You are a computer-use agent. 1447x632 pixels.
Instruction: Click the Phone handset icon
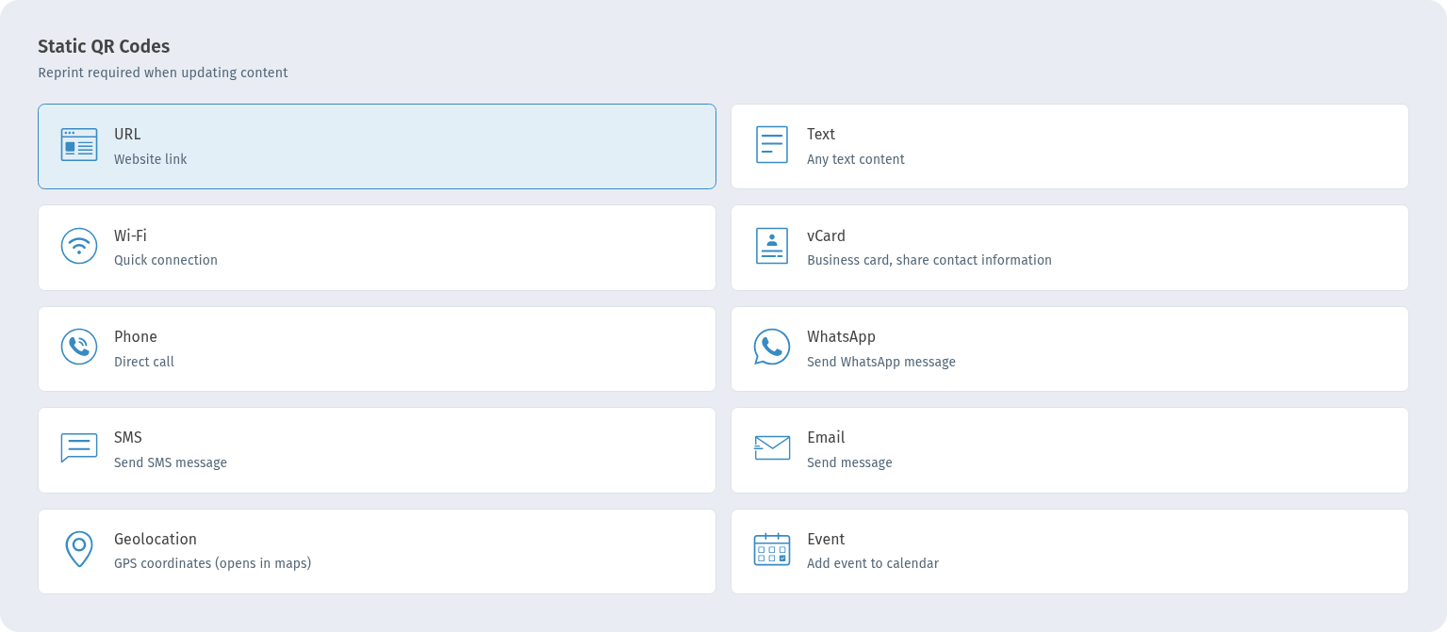[79, 347]
